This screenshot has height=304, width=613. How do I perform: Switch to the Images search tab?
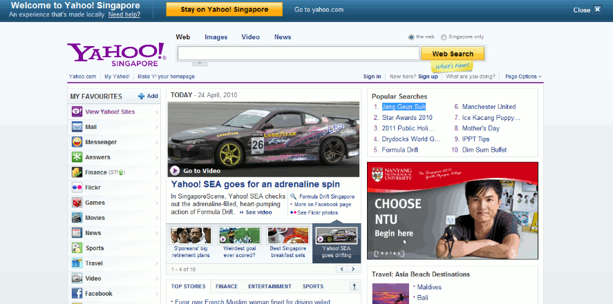(216, 37)
